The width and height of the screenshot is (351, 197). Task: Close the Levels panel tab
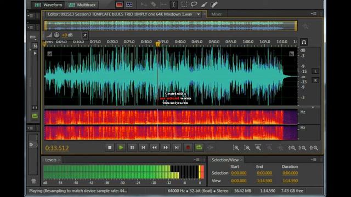59,160
